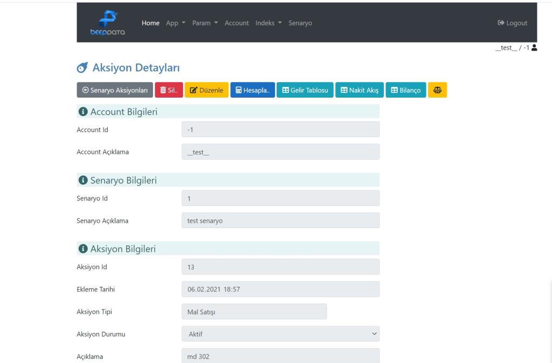Open the Bilanço report

(x=406, y=90)
